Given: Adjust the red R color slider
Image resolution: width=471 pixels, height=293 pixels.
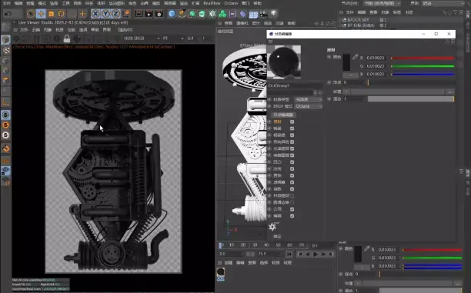Looking at the screenshot, I should [423, 58].
